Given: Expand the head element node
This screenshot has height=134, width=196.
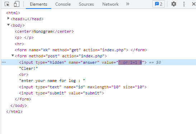Looking at the screenshot, I should tap(8, 19).
